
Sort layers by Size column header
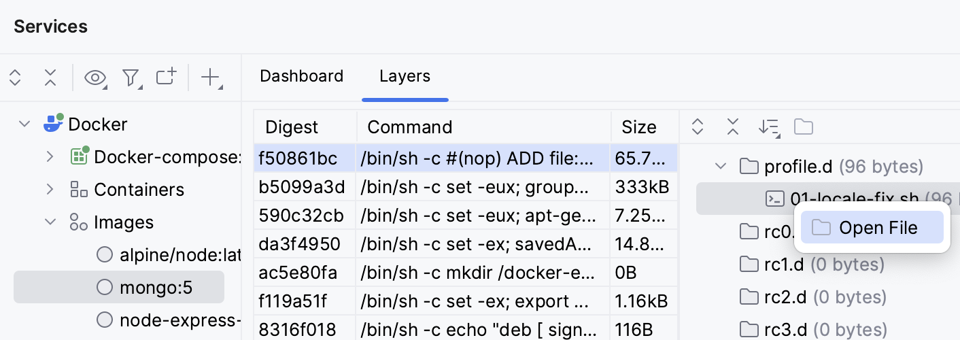coord(638,127)
